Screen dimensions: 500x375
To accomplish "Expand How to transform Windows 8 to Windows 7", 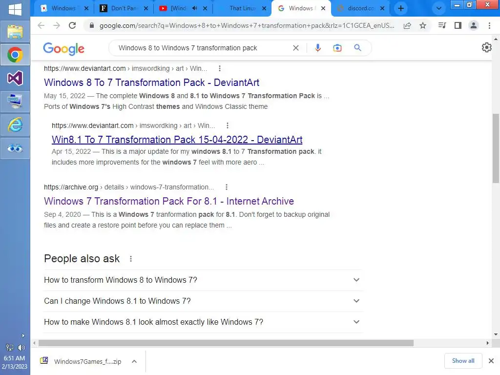I will click(x=203, y=280).
